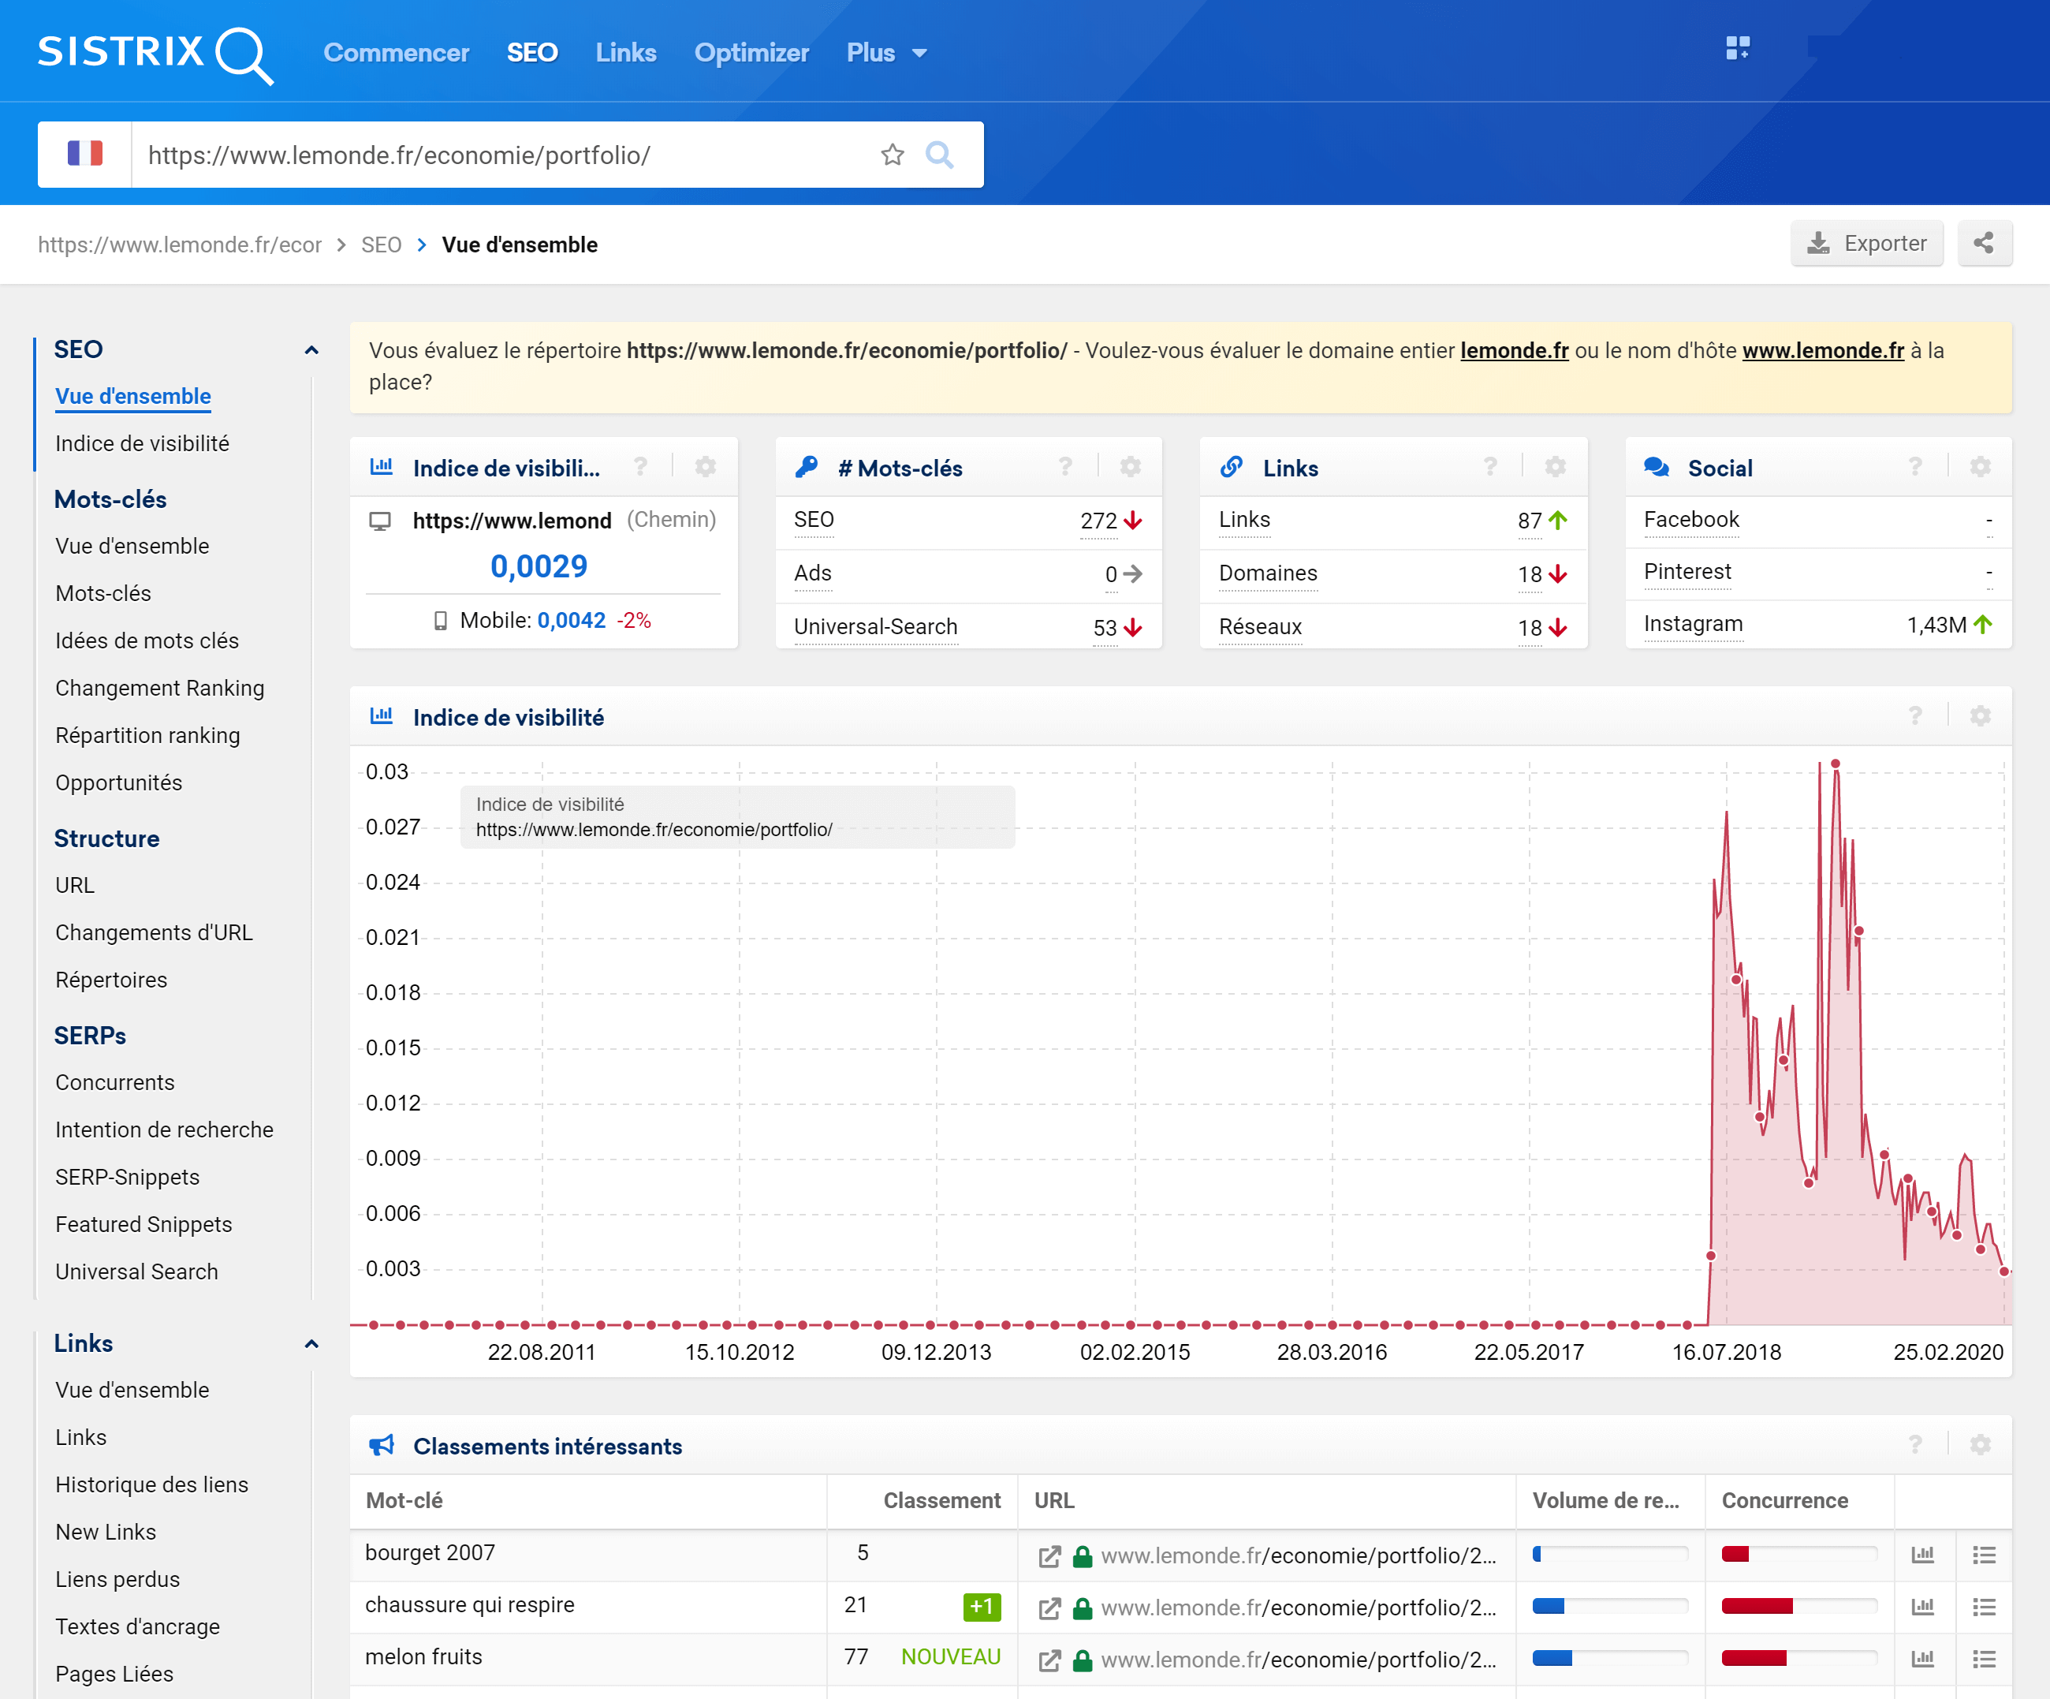Click Mobile visibility value 0,0042
Screen dimensions: 2050x1699
pos(571,620)
